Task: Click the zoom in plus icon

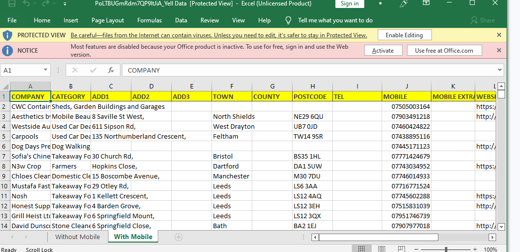Action: 475,249
